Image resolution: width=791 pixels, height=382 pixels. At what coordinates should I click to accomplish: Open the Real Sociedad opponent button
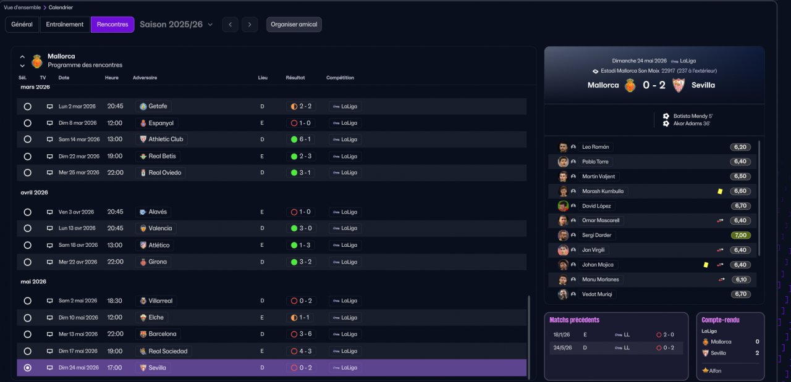[163, 351]
